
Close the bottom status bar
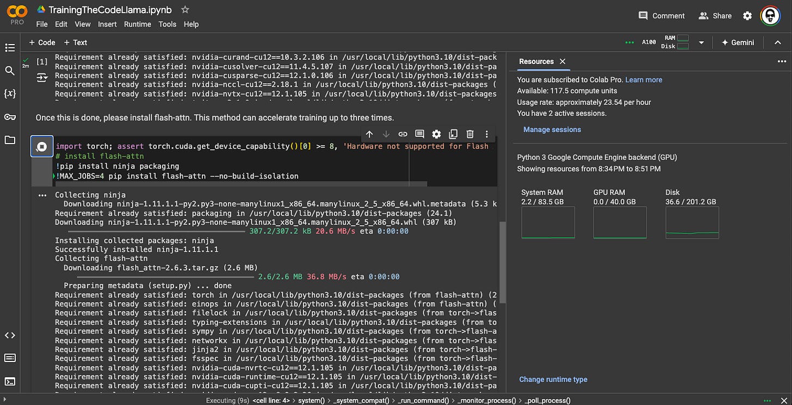click(x=785, y=400)
